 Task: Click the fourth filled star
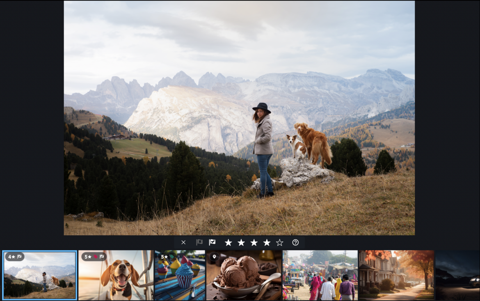267,243
